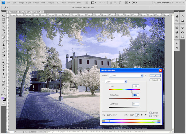Select the Move tool

click(x=3, y=16)
